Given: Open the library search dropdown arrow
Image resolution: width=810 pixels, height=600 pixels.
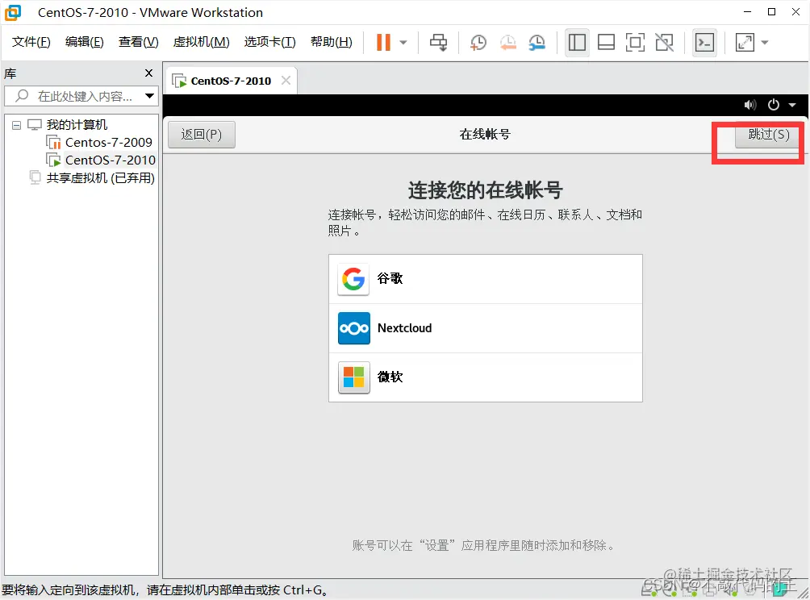Looking at the screenshot, I should pos(149,96).
